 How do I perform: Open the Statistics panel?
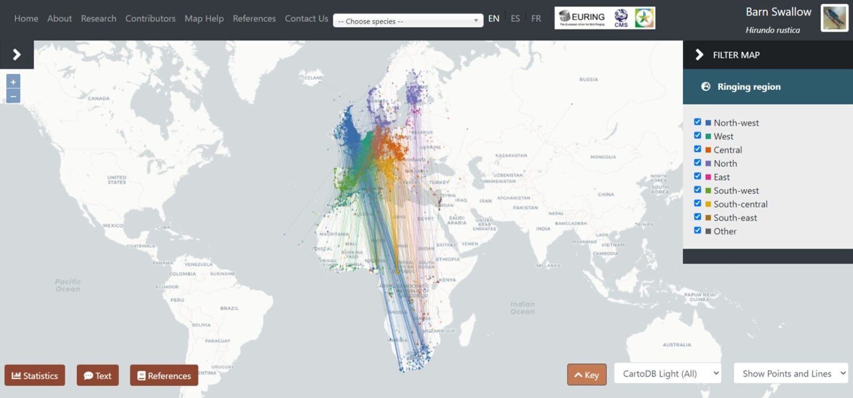pyautogui.click(x=35, y=376)
